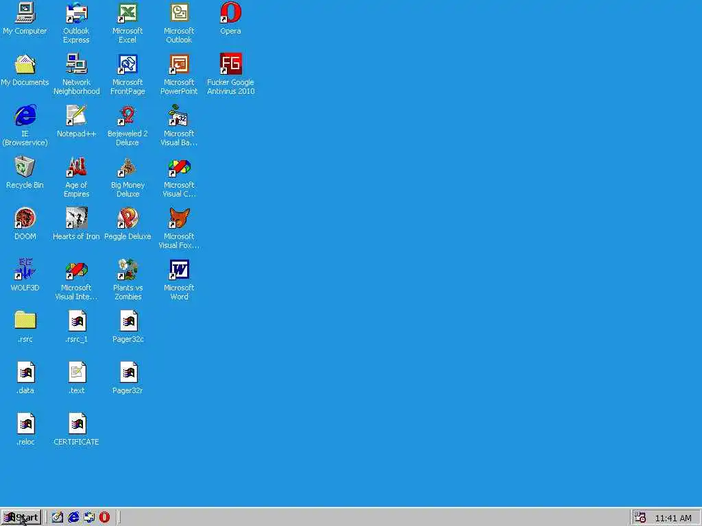This screenshot has width=702, height=526.
Task: Launch Outlook Express from Quick Launch
Action: tap(89, 518)
